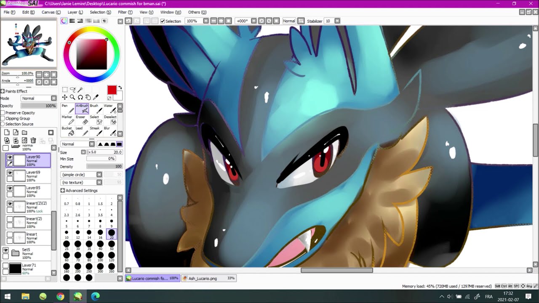Image resolution: width=539 pixels, height=303 pixels.
Task: Toggle Clipping Group checkbox
Action: click(3, 118)
